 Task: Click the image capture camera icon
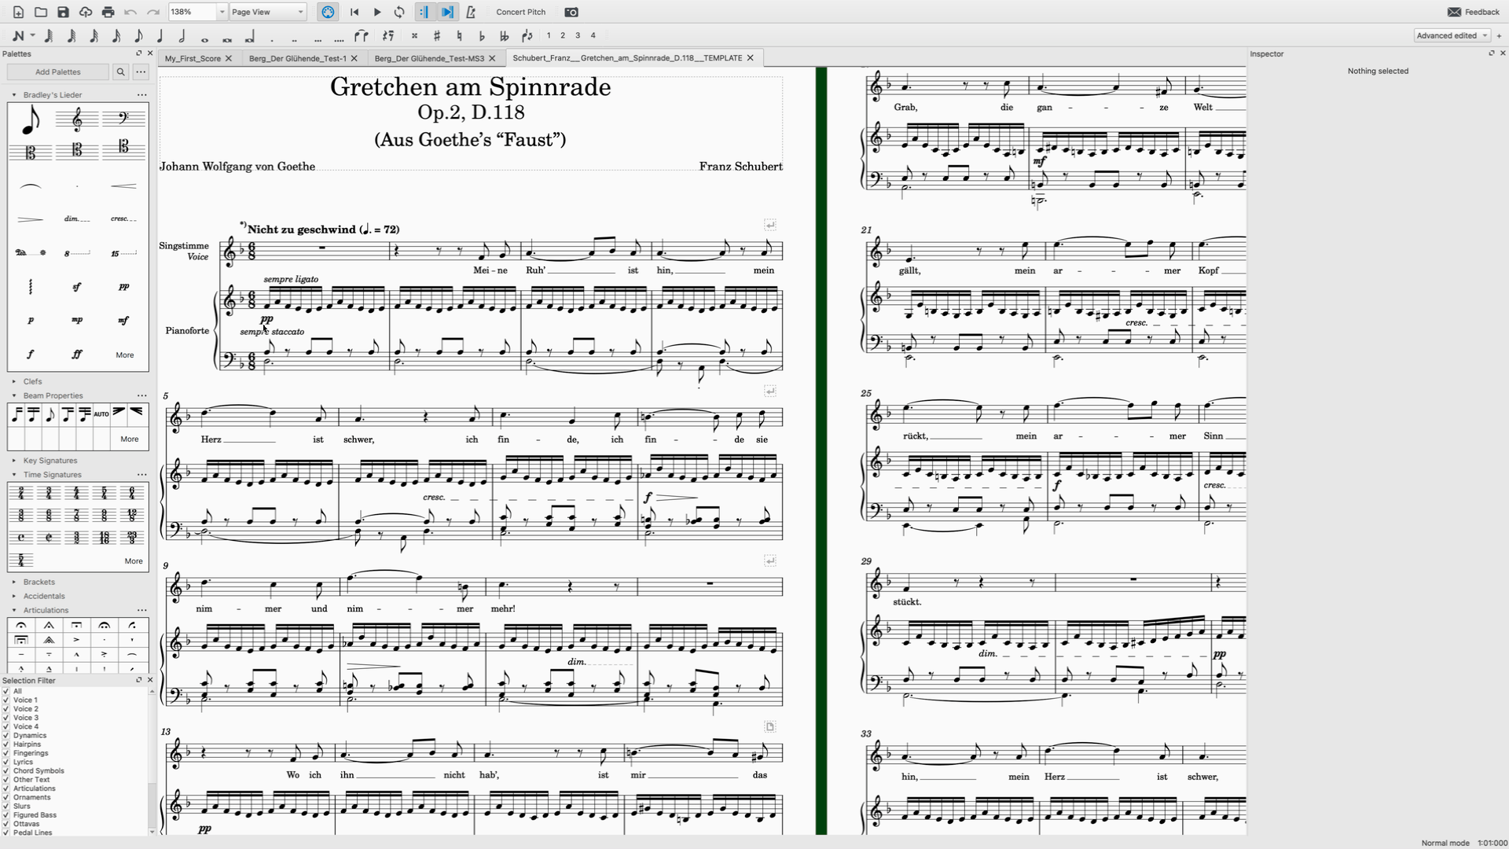(571, 12)
